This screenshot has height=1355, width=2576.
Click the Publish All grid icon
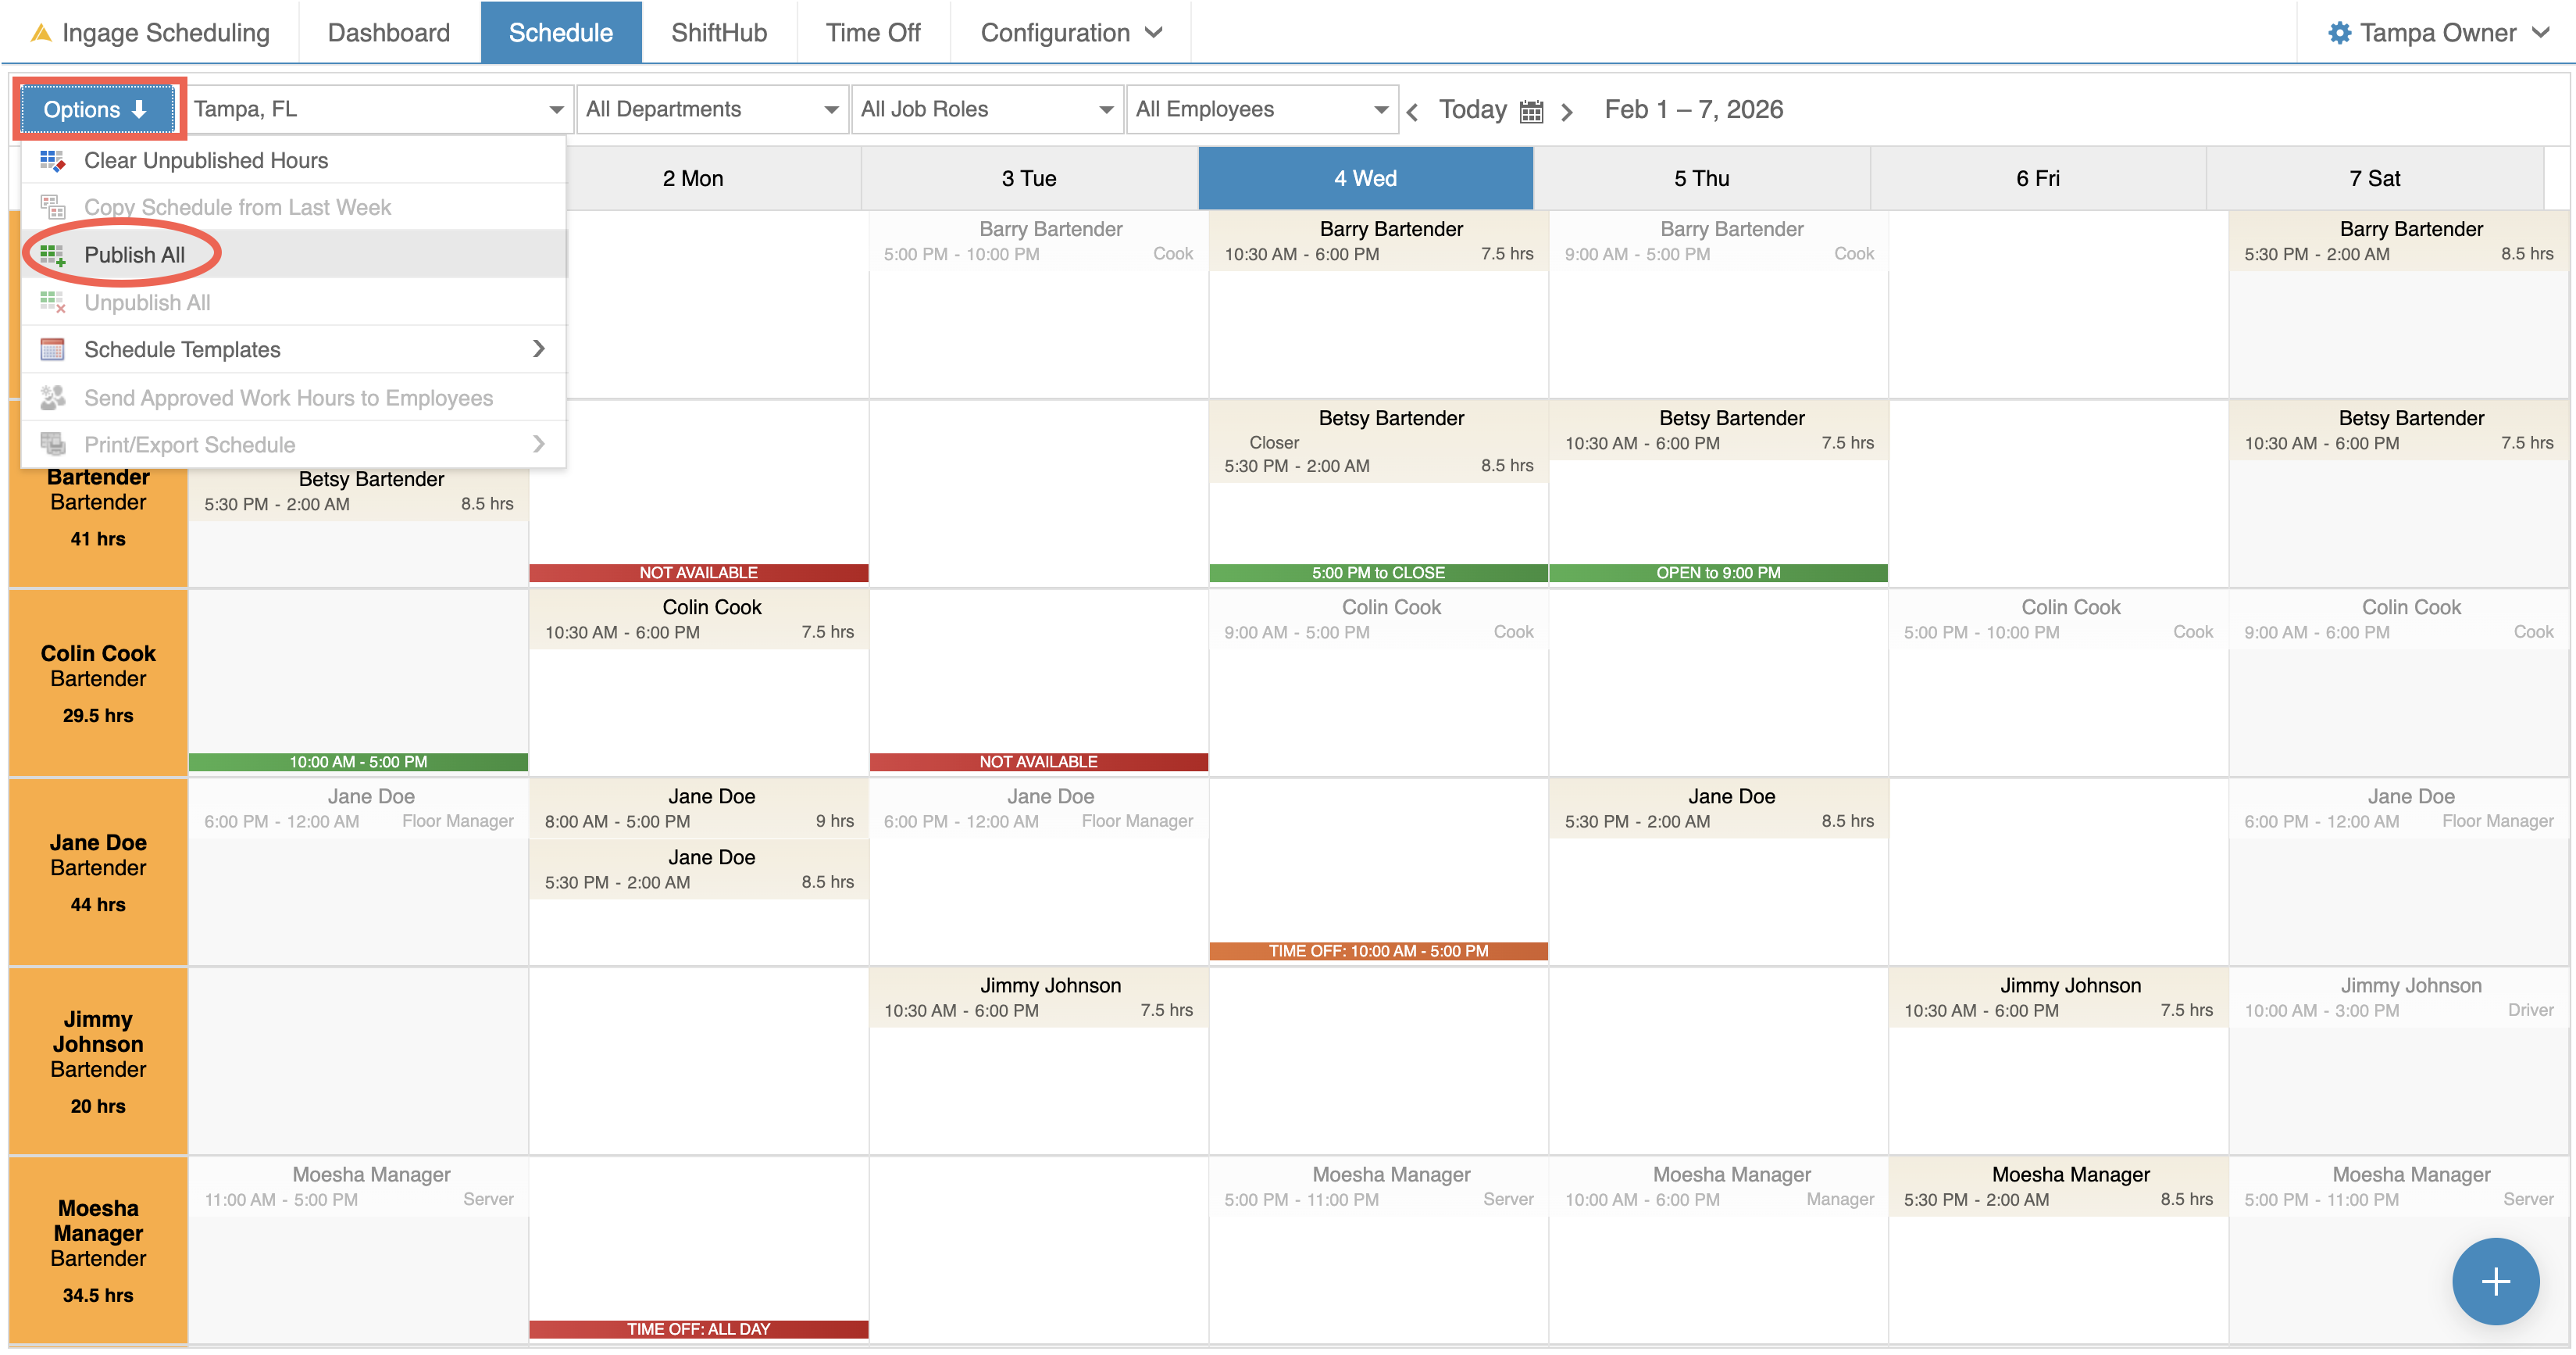52,256
